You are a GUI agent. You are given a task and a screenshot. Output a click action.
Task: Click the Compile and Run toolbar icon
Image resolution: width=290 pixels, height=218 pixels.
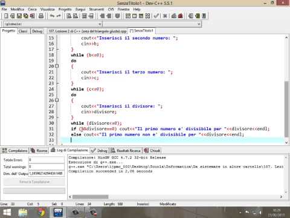click(141, 16)
